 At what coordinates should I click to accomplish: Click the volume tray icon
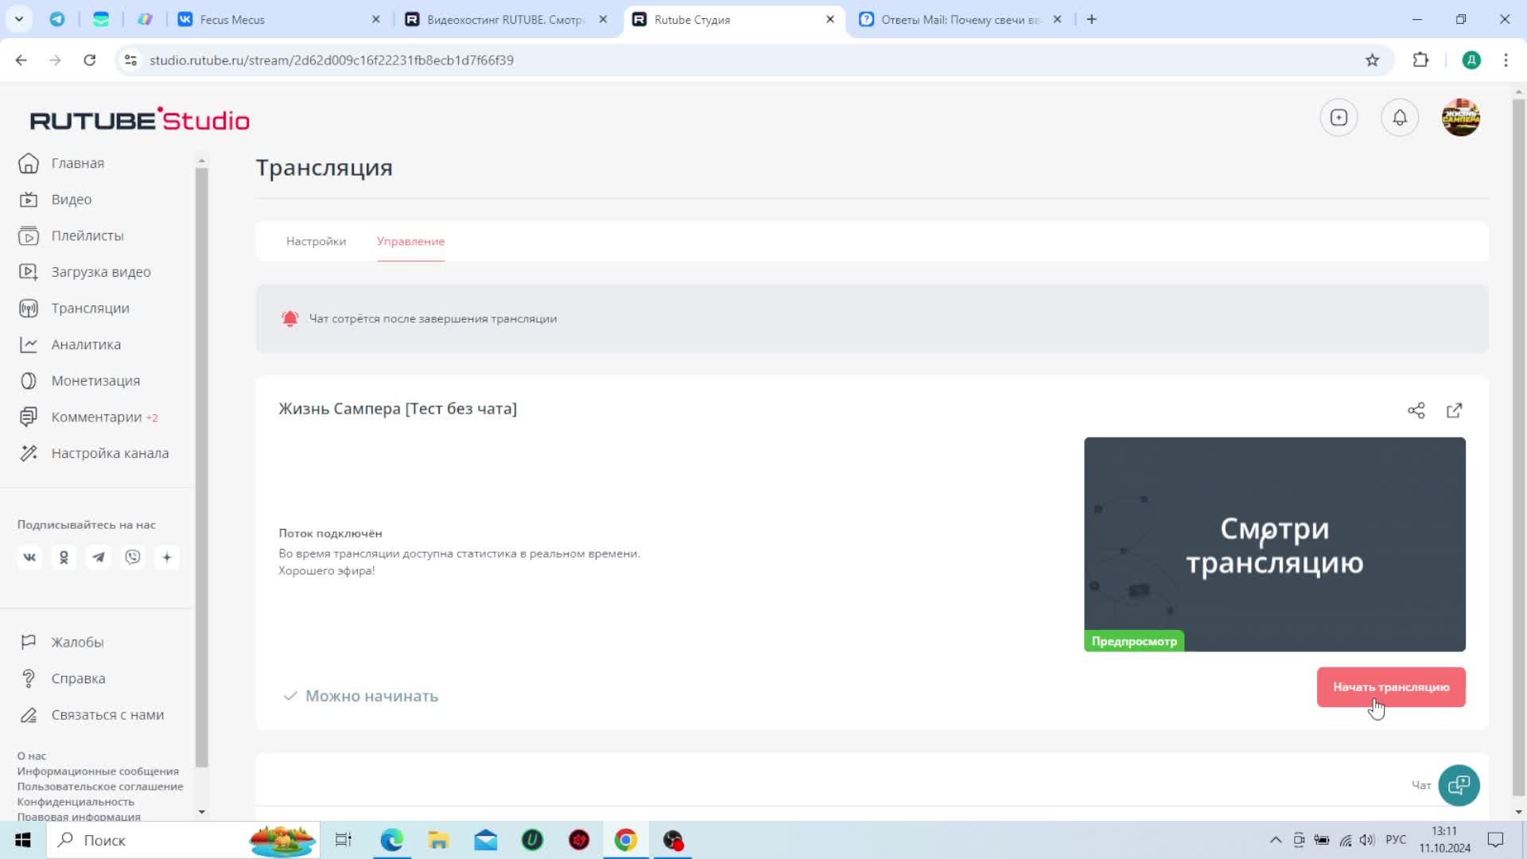pyautogui.click(x=1367, y=840)
